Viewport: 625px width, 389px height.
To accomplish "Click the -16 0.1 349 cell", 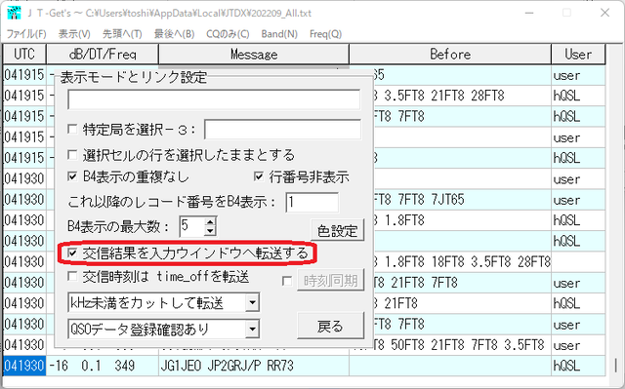I will [103, 366].
